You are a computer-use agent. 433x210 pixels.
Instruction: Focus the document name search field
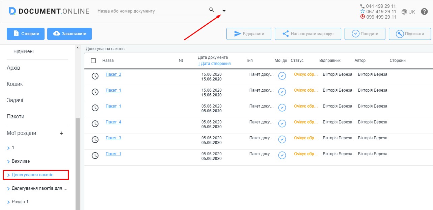coord(152,11)
